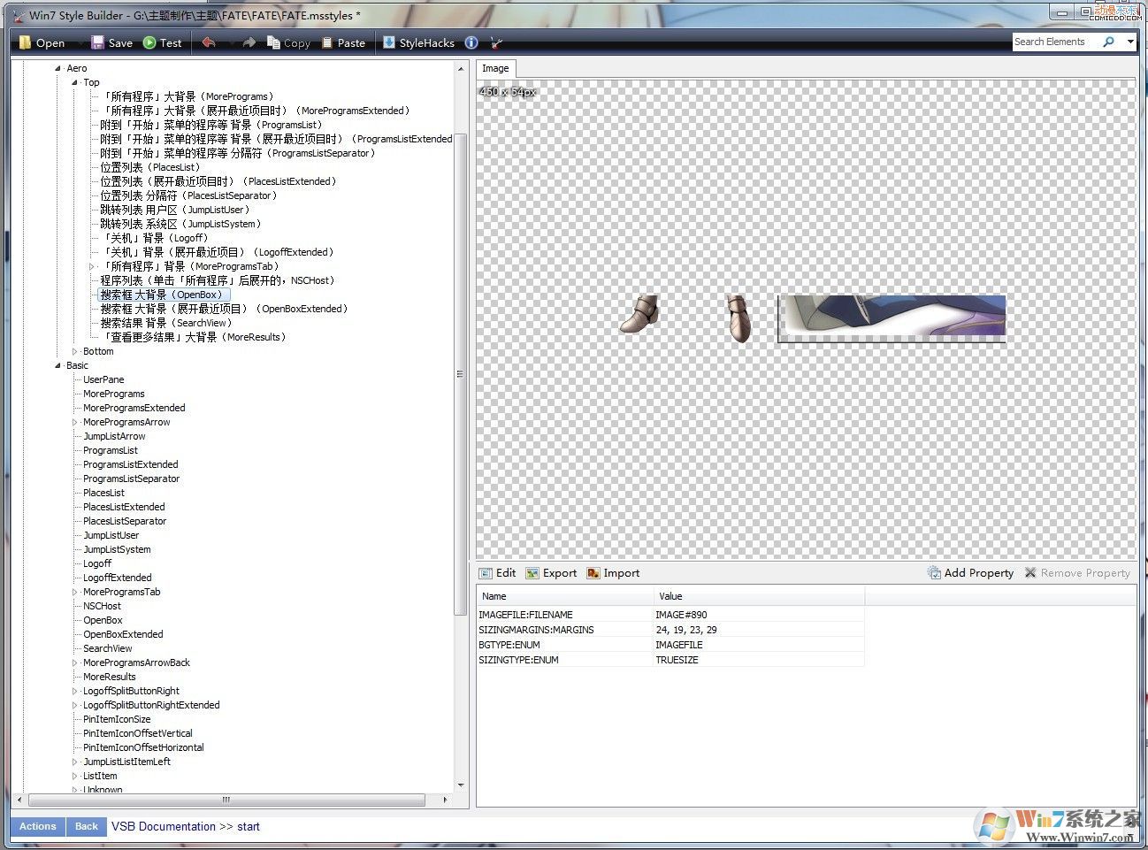Image resolution: width=1148 pixels, height=850 pixels.
Task: Select the Image tab
Action: click(495, 68)
